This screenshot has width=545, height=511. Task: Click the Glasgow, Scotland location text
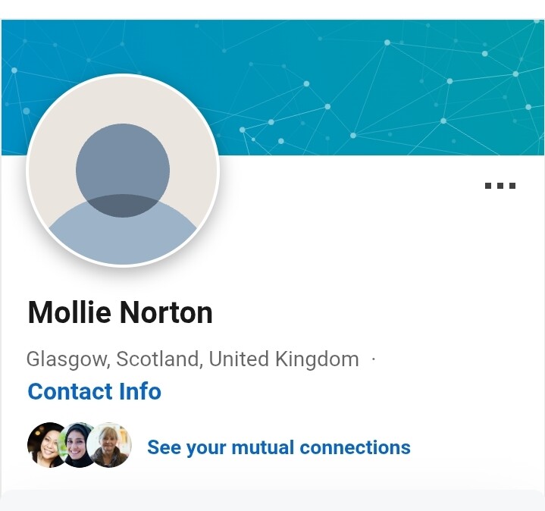click(114, 359)
